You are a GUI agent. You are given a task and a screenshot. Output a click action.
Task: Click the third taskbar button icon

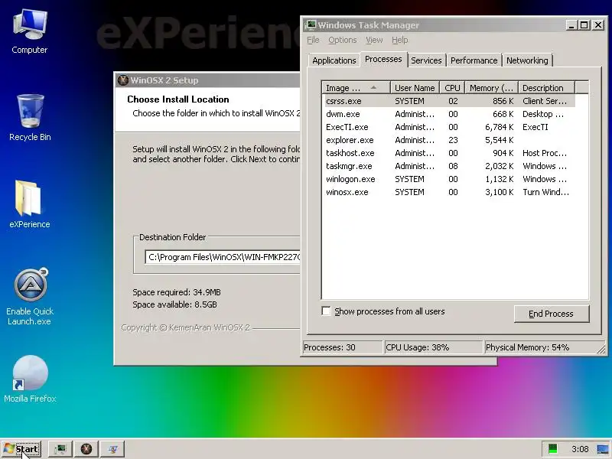(112, 449)
